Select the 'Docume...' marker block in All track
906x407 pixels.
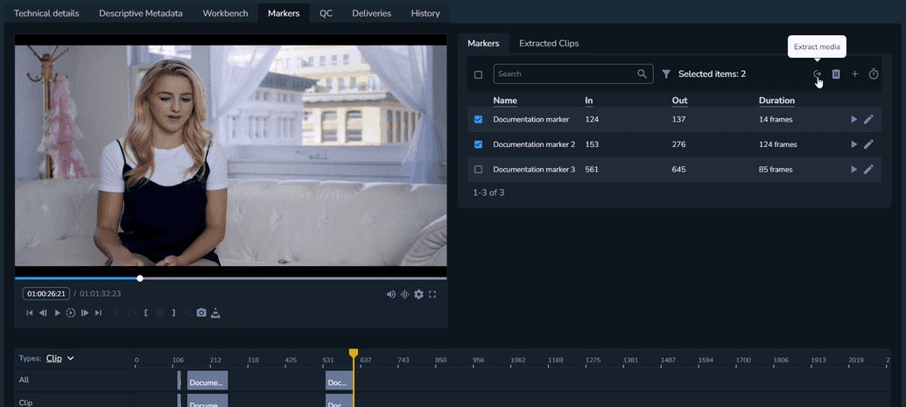tap(207, 382)
